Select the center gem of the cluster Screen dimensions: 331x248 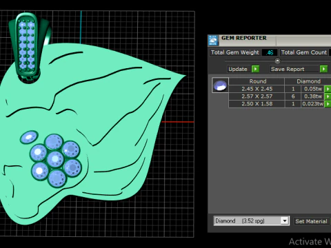point(55,159)
